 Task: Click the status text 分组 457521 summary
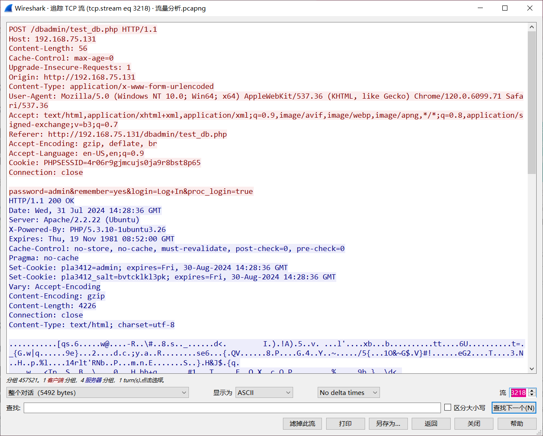[85, 380]
